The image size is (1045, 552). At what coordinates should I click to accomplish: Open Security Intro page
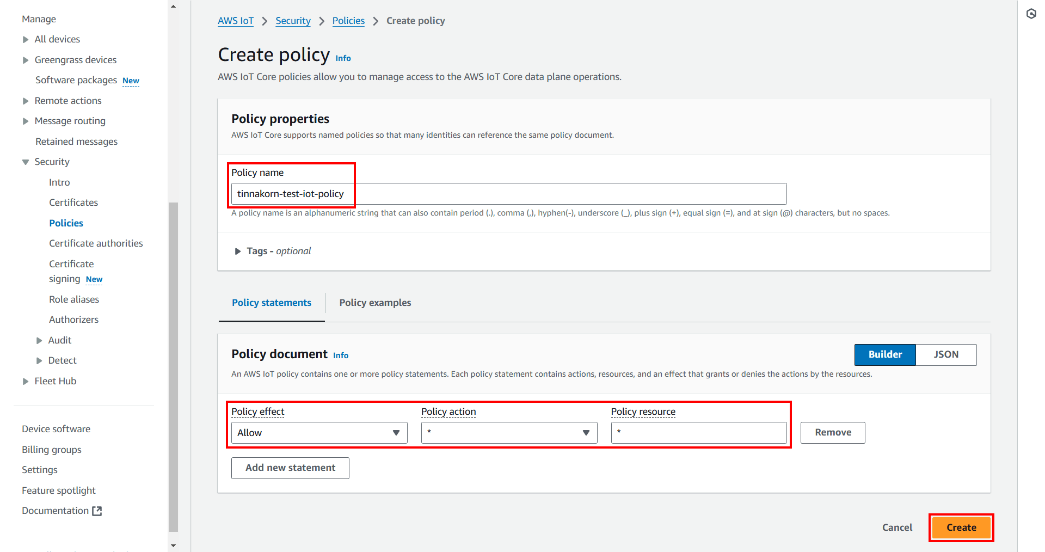(59, 182)
